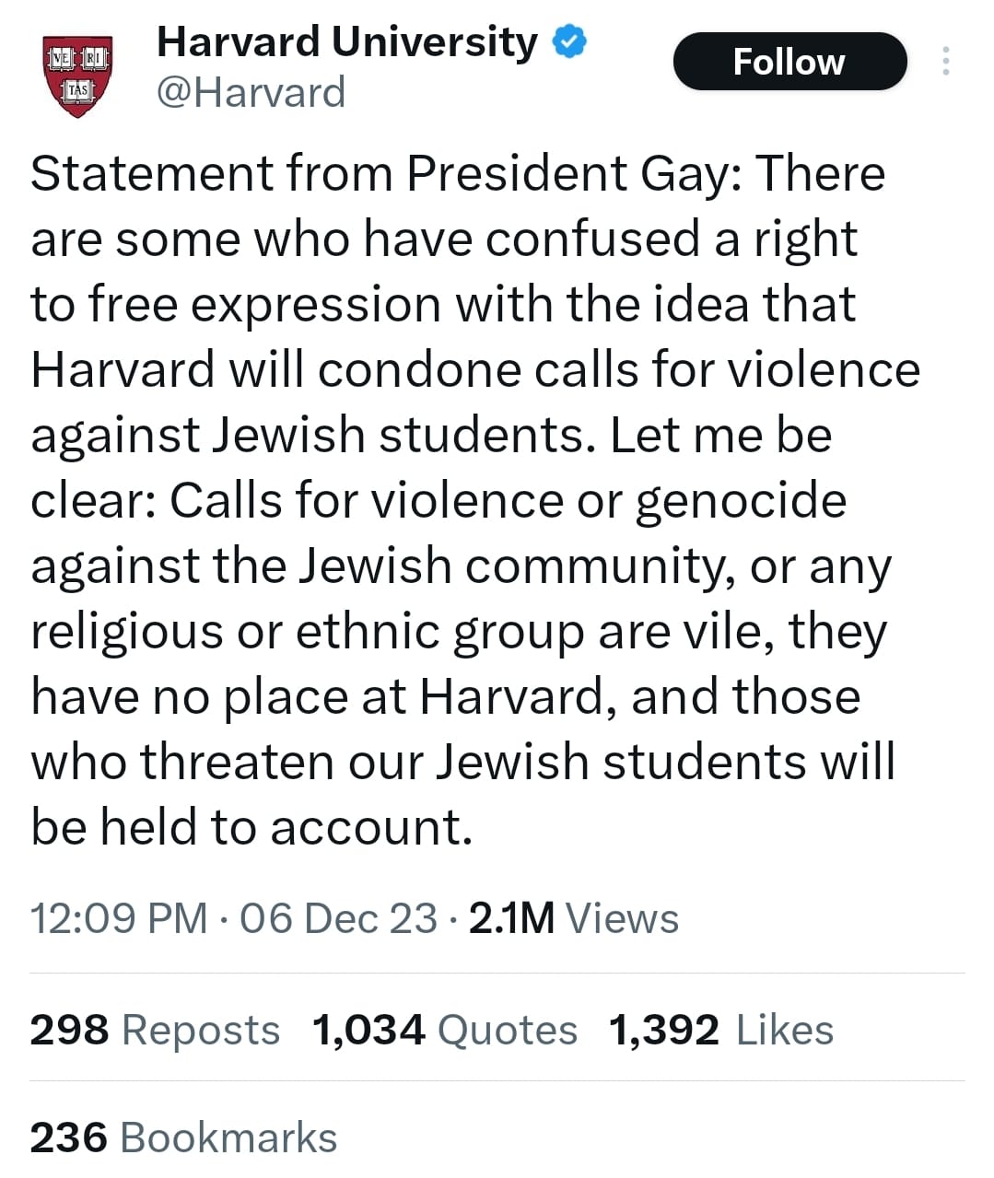Click the 06 Dec 23 date
The height and width of the screenshot is (1178, 994).
coord(338,918)
